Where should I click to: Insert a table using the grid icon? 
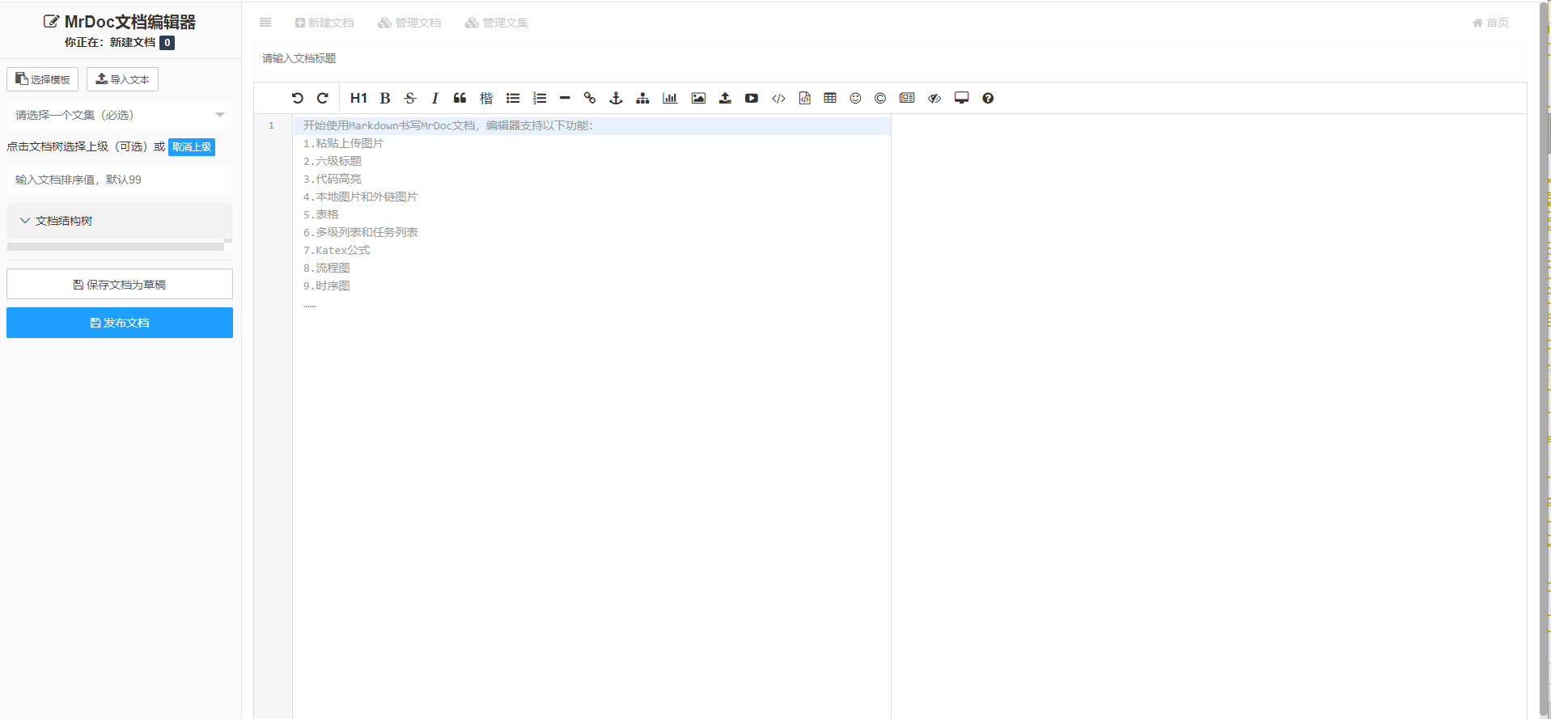[830, 98]
